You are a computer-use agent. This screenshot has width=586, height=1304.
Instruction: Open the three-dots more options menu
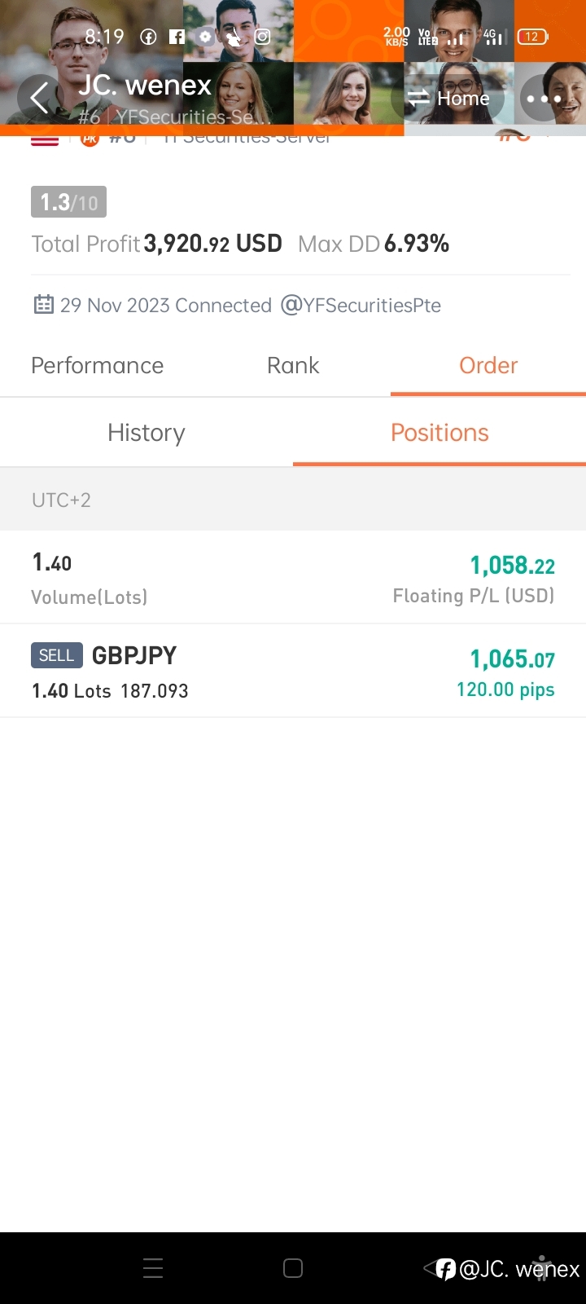(x=544, y=99)
